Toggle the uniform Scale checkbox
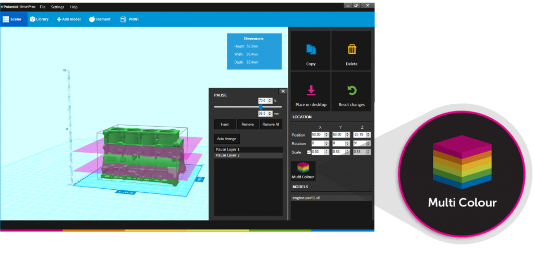Screen dimensions: 534x258 309,152
